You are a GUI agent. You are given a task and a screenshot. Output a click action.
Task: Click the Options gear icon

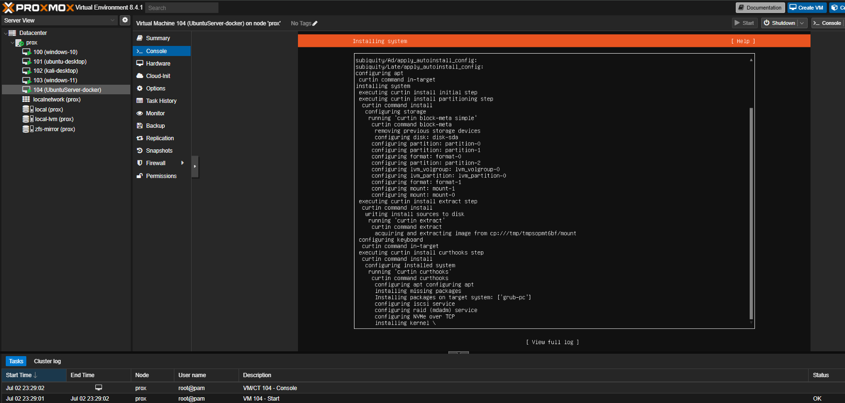tap(140, 88)
